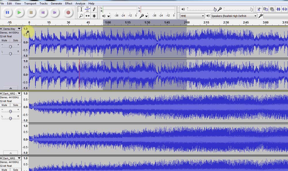288x171 pixels.
Task: Mute the Dama-May track
Action: (4, 40)
